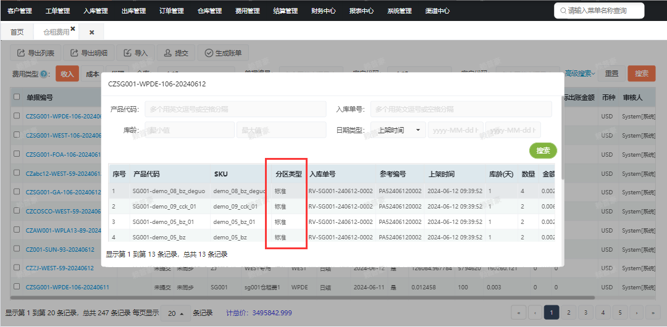Go to page 5 of results
The image size is (667, 327).
tap(620, 313)
